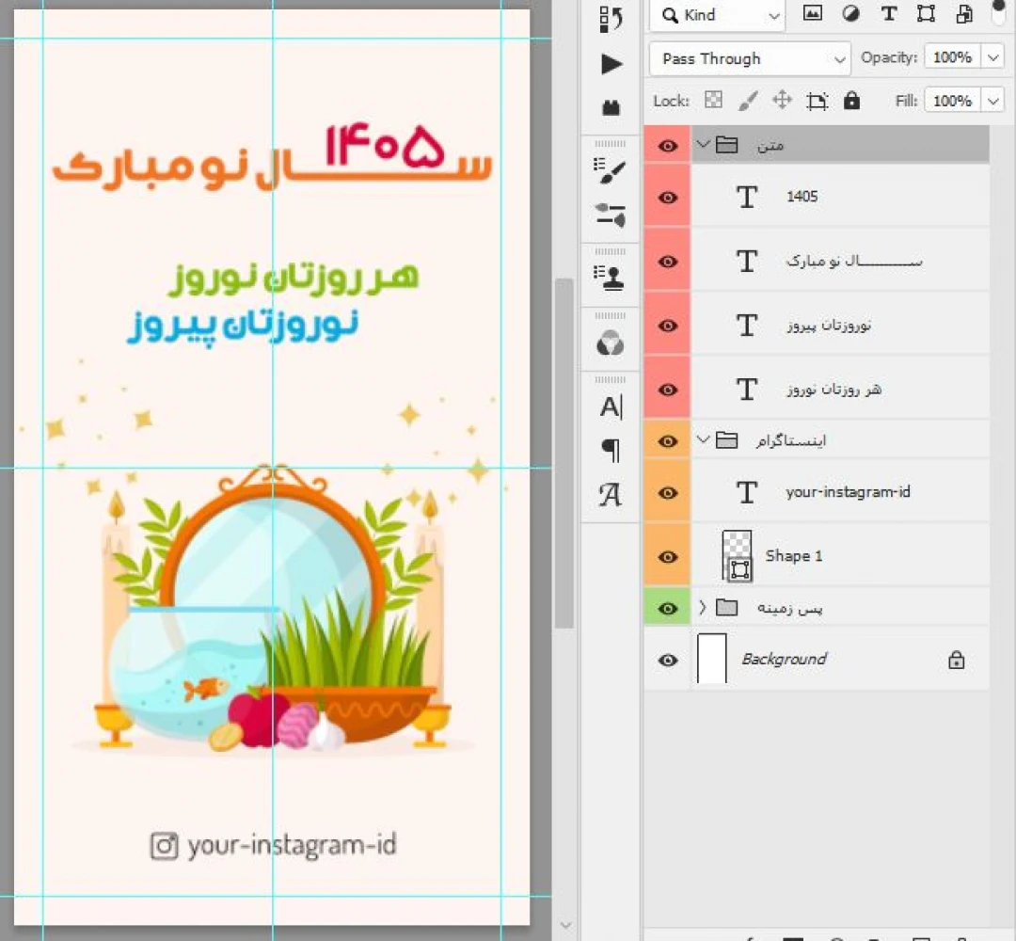Open the Brush Settings panel icon
Image resolution: width=1016 pixels, height=941 pixels.
pyautogui.click(x=611, y=172)
